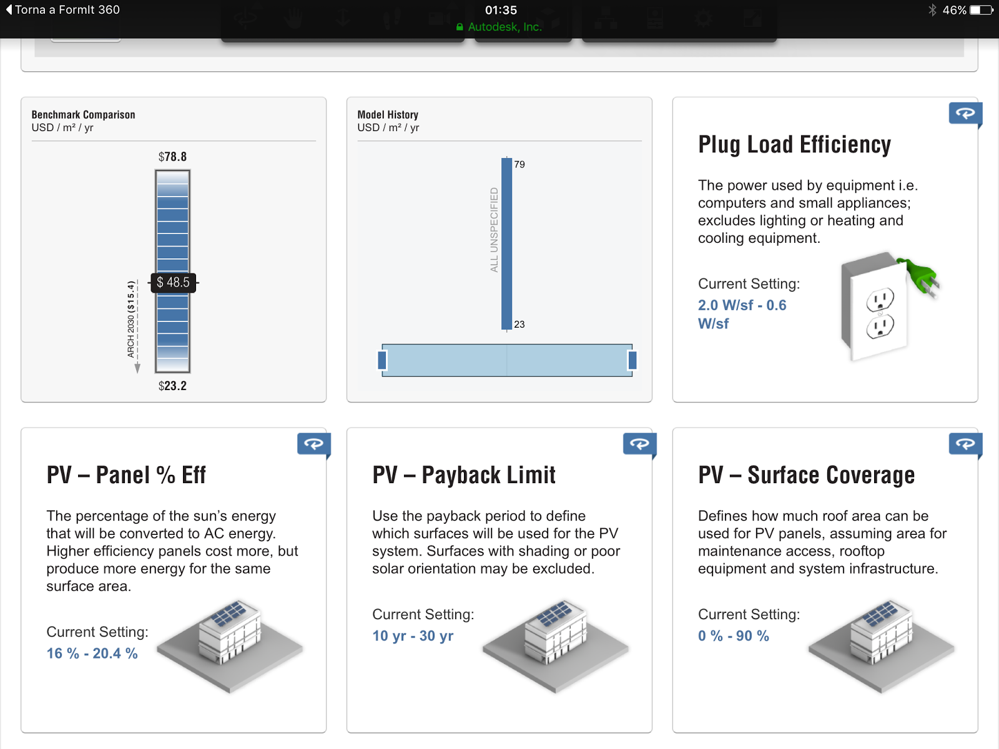
Task: Select the Pan hand tool
Action: (x=293, y=19)
